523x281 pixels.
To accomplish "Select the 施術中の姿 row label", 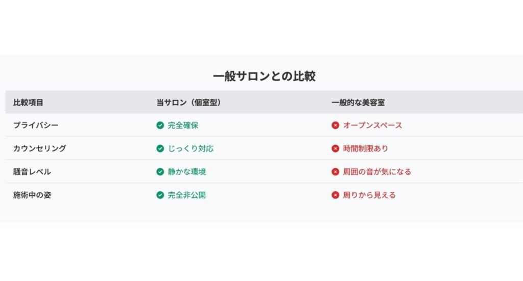I will pos(32,195).
